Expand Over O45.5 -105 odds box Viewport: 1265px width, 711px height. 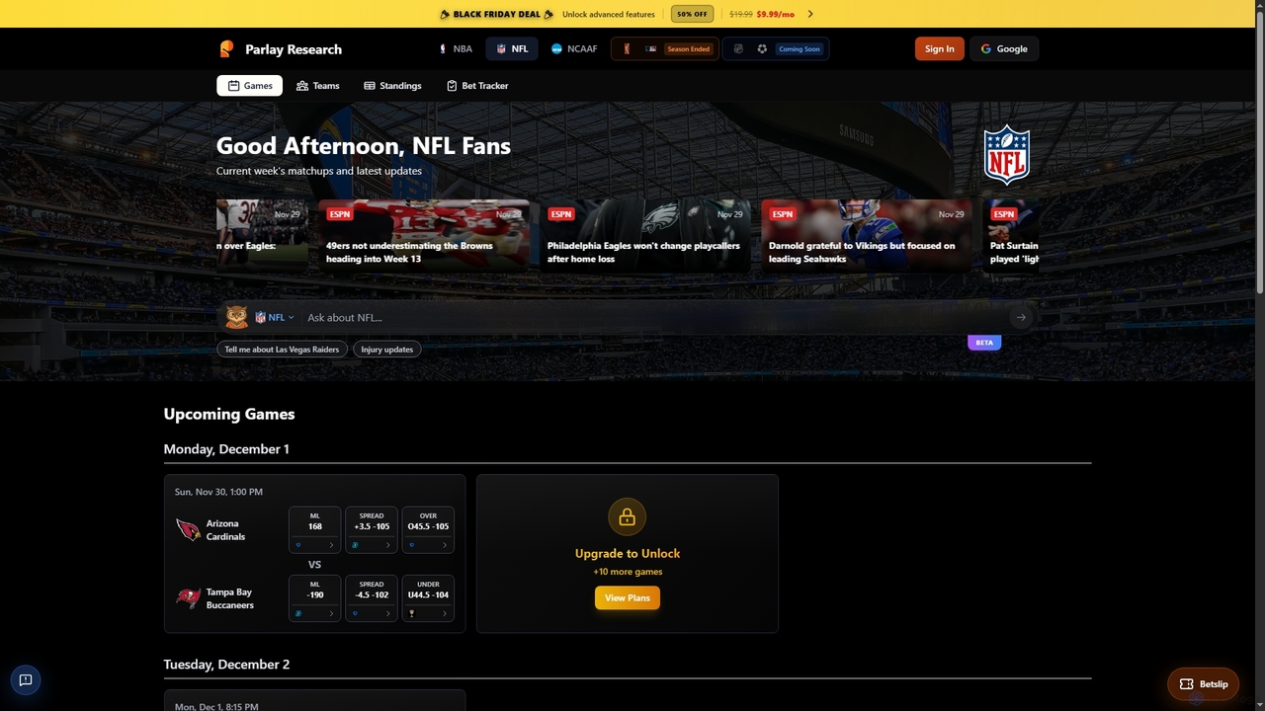click(x=428, y=530)
